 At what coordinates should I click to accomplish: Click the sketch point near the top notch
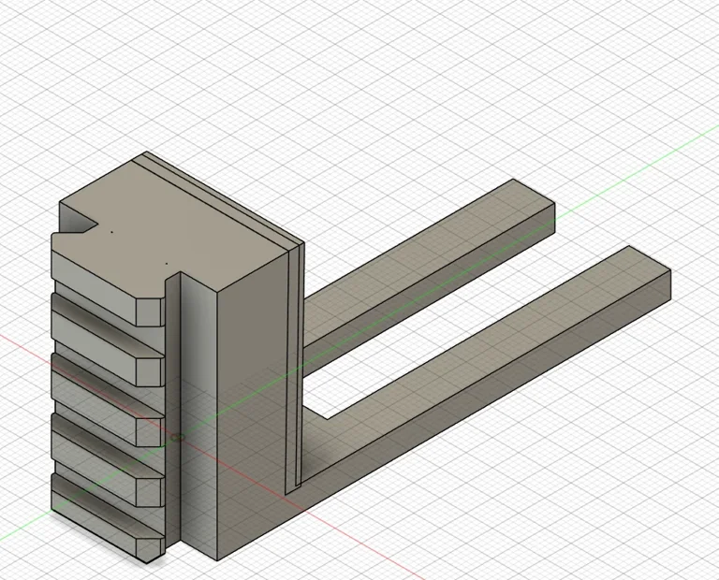(111, 230)
